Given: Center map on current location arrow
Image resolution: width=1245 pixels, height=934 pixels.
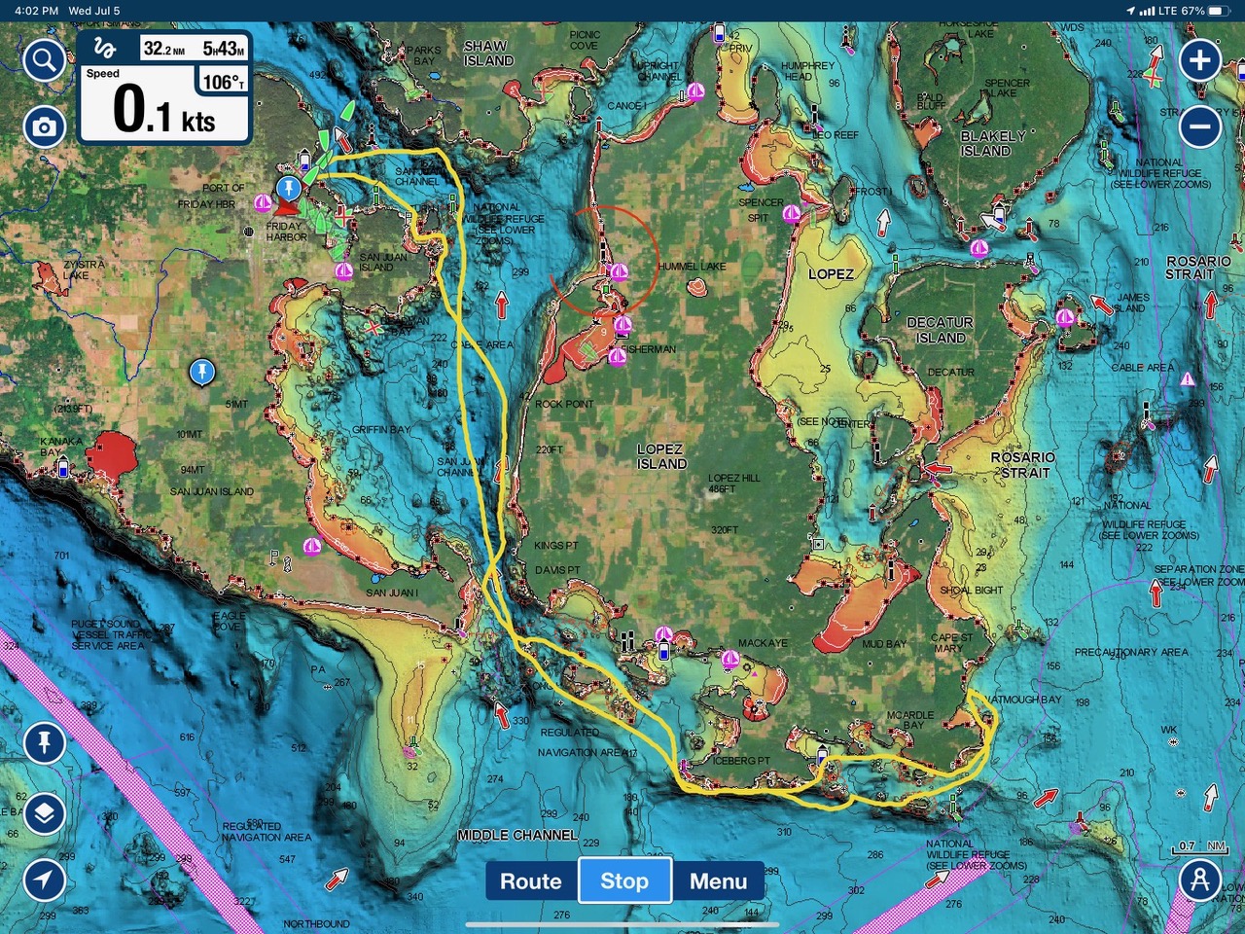Looking at the screenshot, I should tap(44, 880).
